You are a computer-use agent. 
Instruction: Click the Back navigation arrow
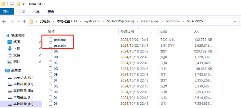pos(4,21)
